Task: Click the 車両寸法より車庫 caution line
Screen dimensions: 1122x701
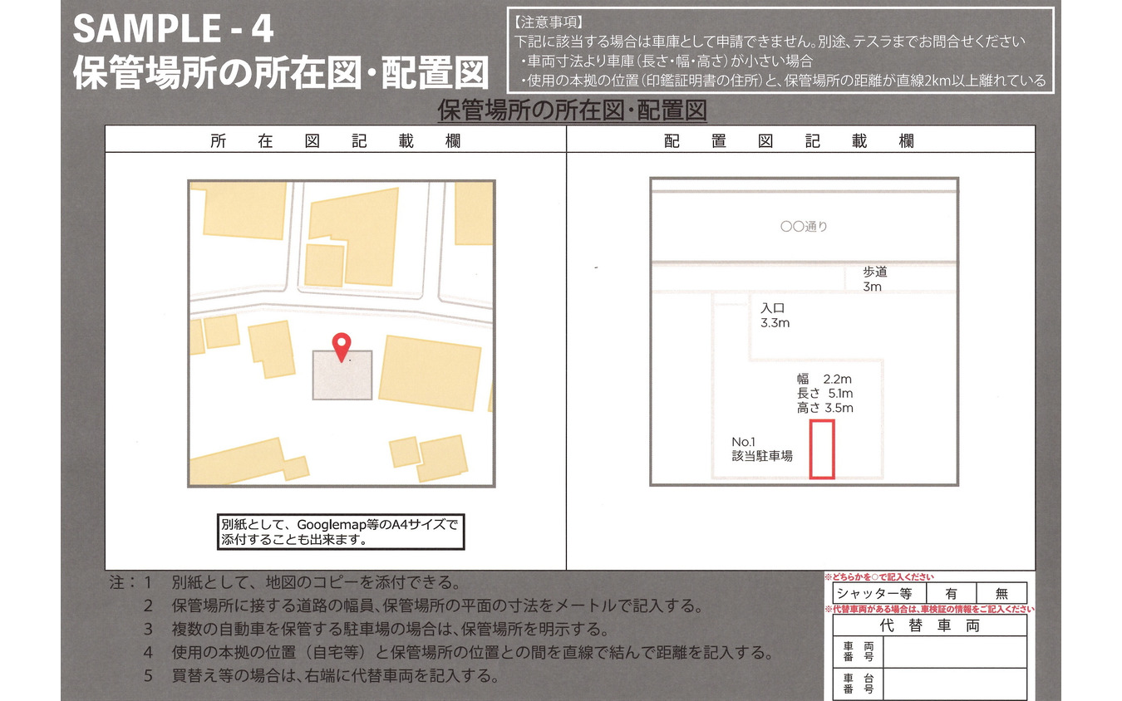Action: click(x=667, y=61)
